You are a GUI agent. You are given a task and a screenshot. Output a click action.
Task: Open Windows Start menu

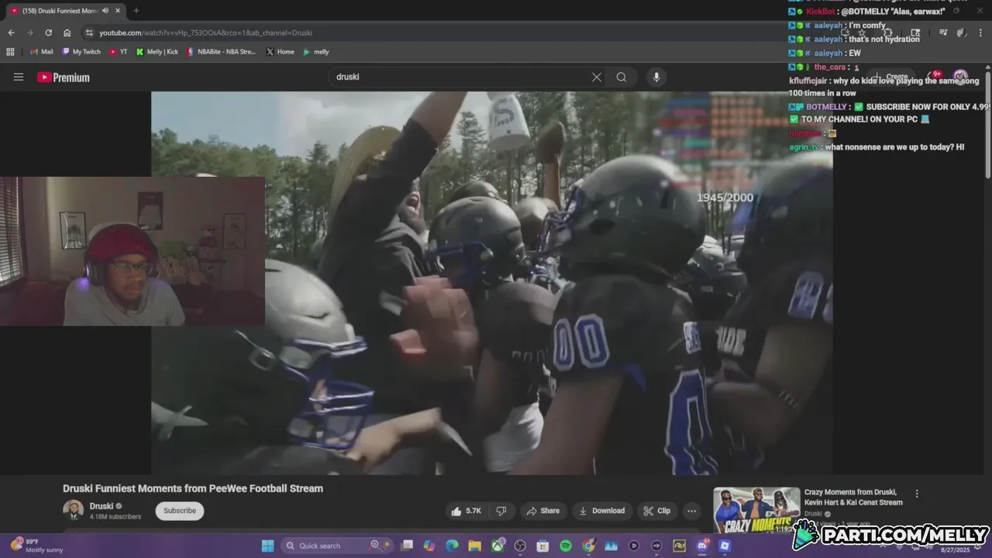click(x=267, y=546)
